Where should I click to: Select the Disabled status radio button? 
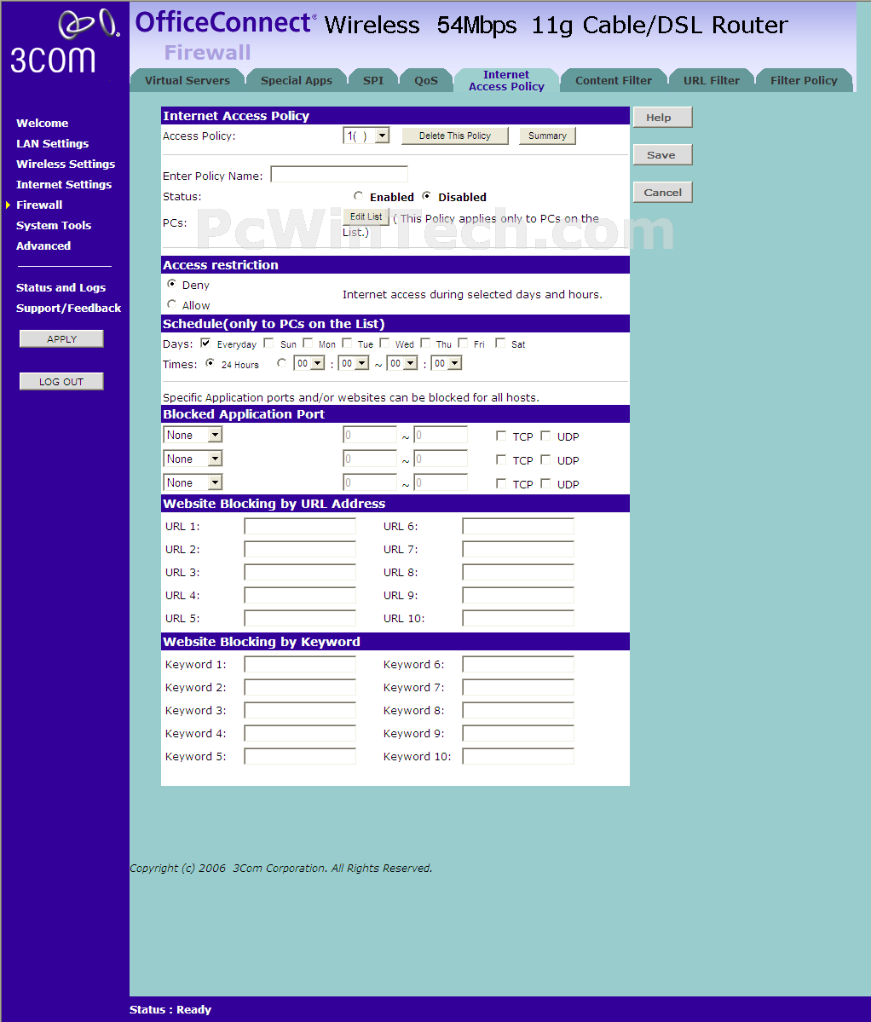point(427,196)
